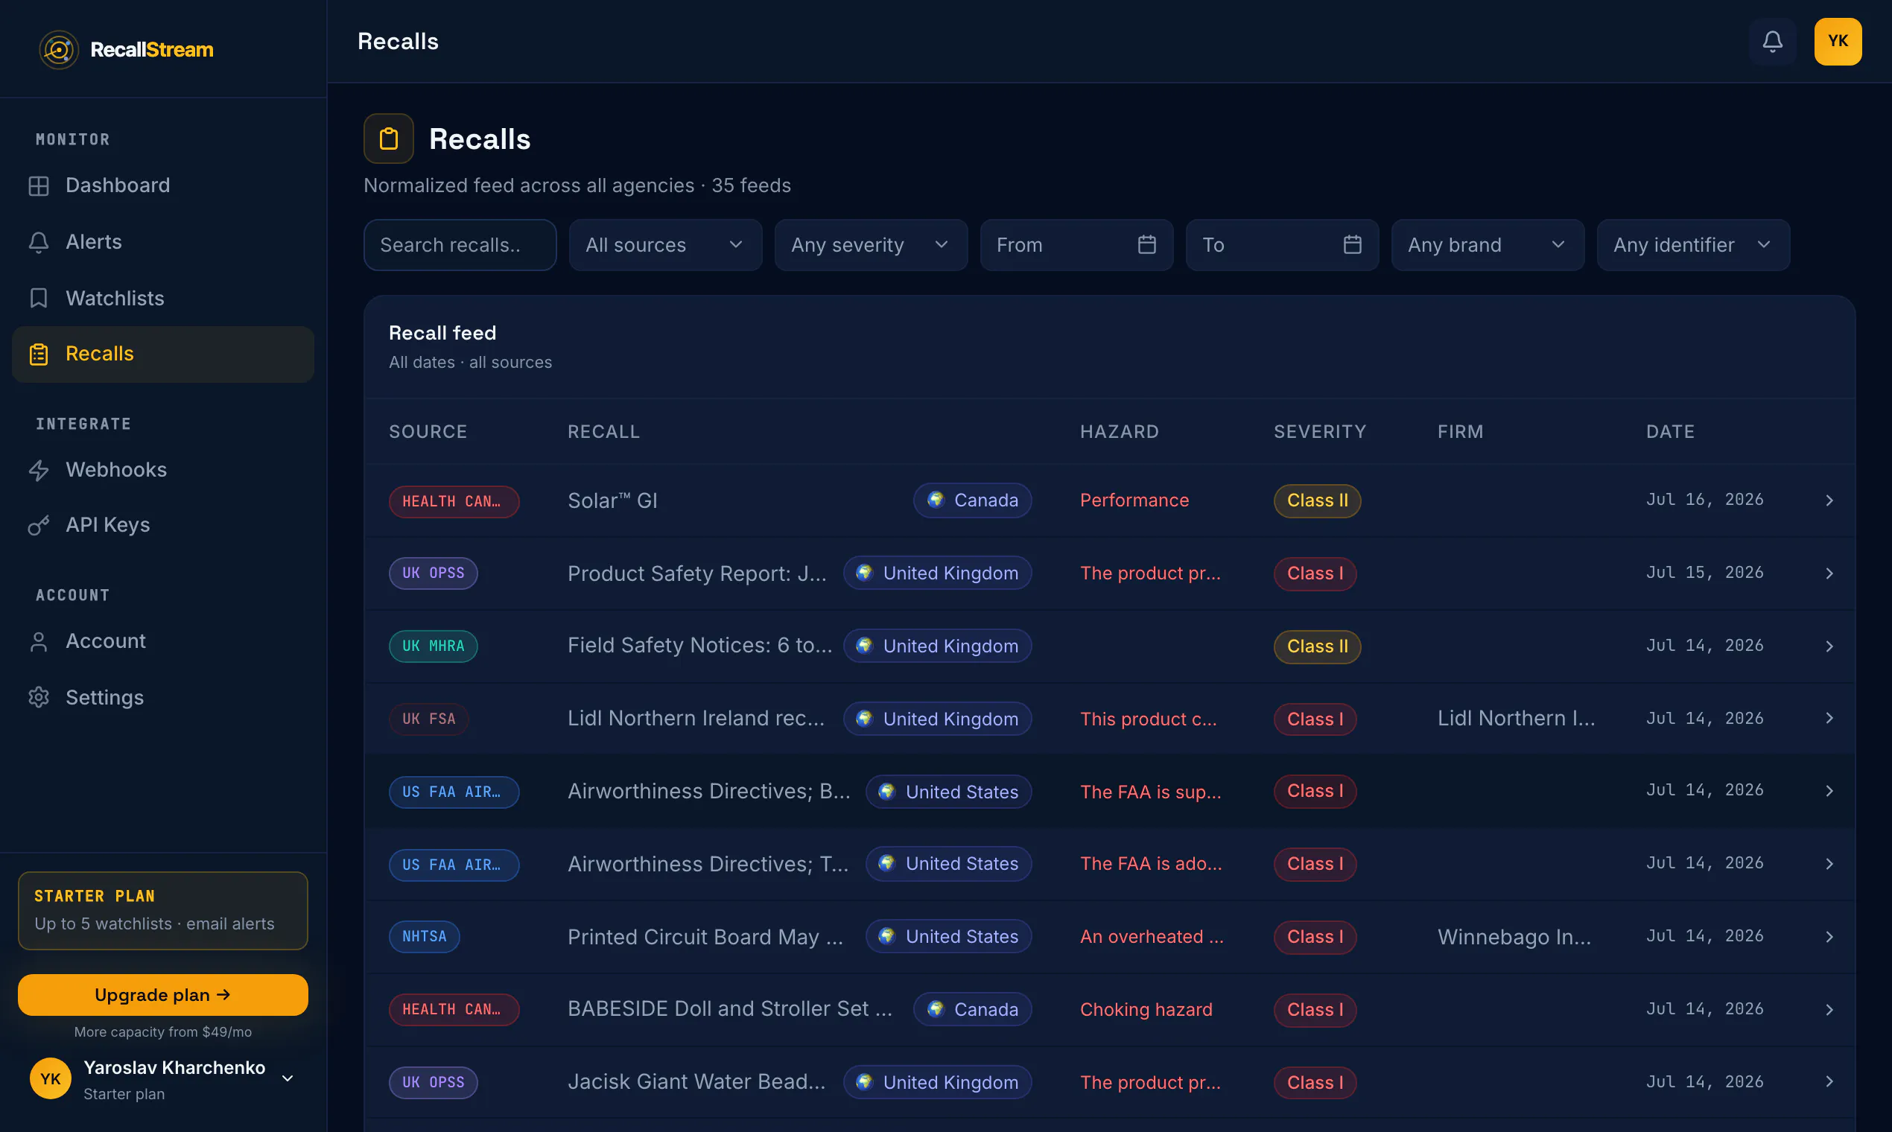
Task: Click the Starter Plan card
Action: [163, 911]
